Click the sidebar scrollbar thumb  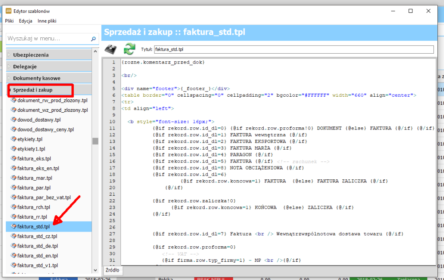(95, 141)
